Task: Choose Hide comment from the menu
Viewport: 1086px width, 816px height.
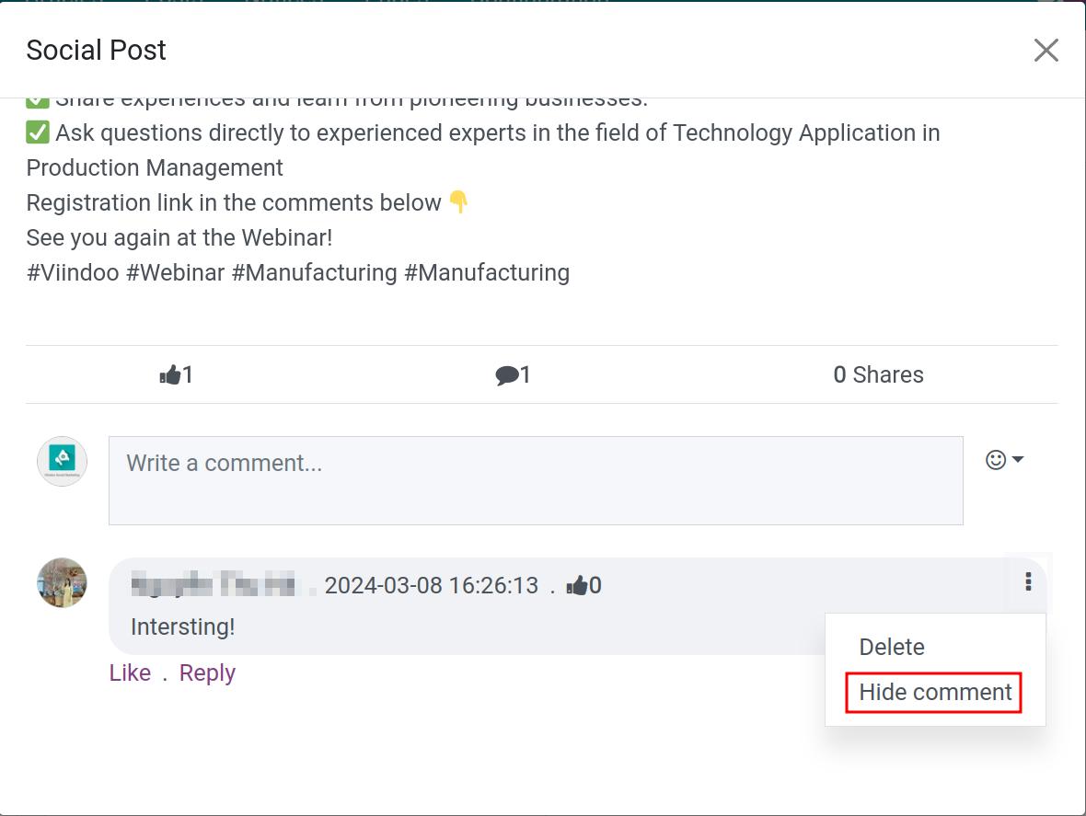Action: coord(935,692)
